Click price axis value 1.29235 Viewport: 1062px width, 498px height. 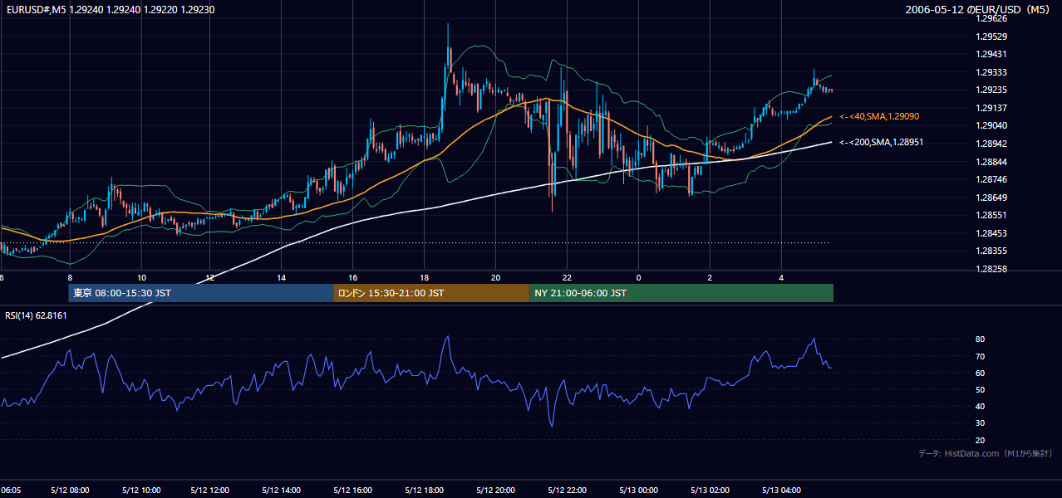click(x=991, y=90)
